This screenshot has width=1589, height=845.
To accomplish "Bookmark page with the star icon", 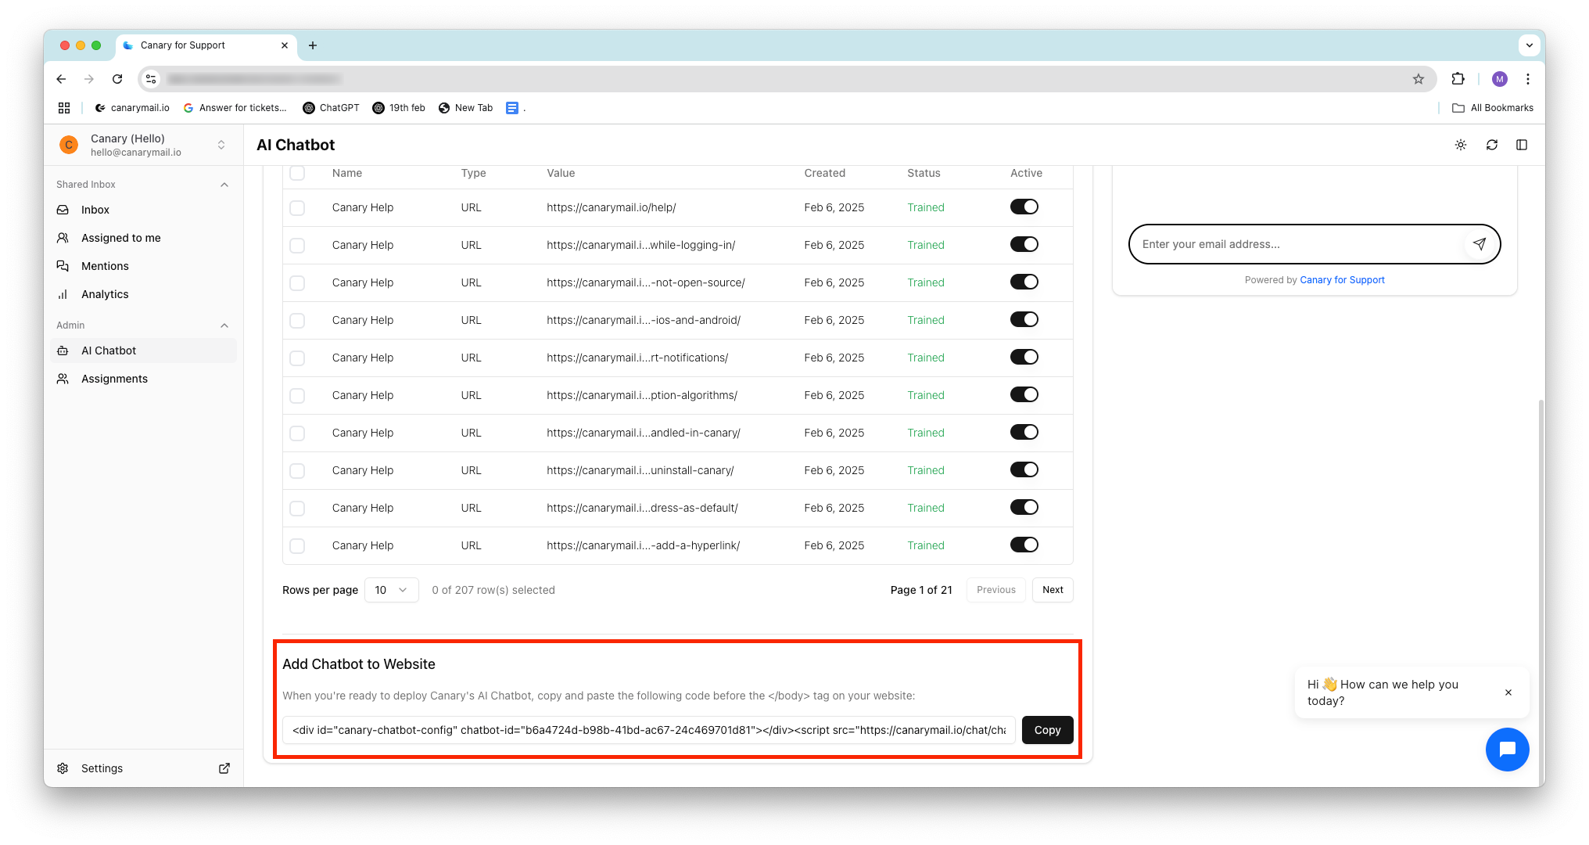I will (1418, 79).
